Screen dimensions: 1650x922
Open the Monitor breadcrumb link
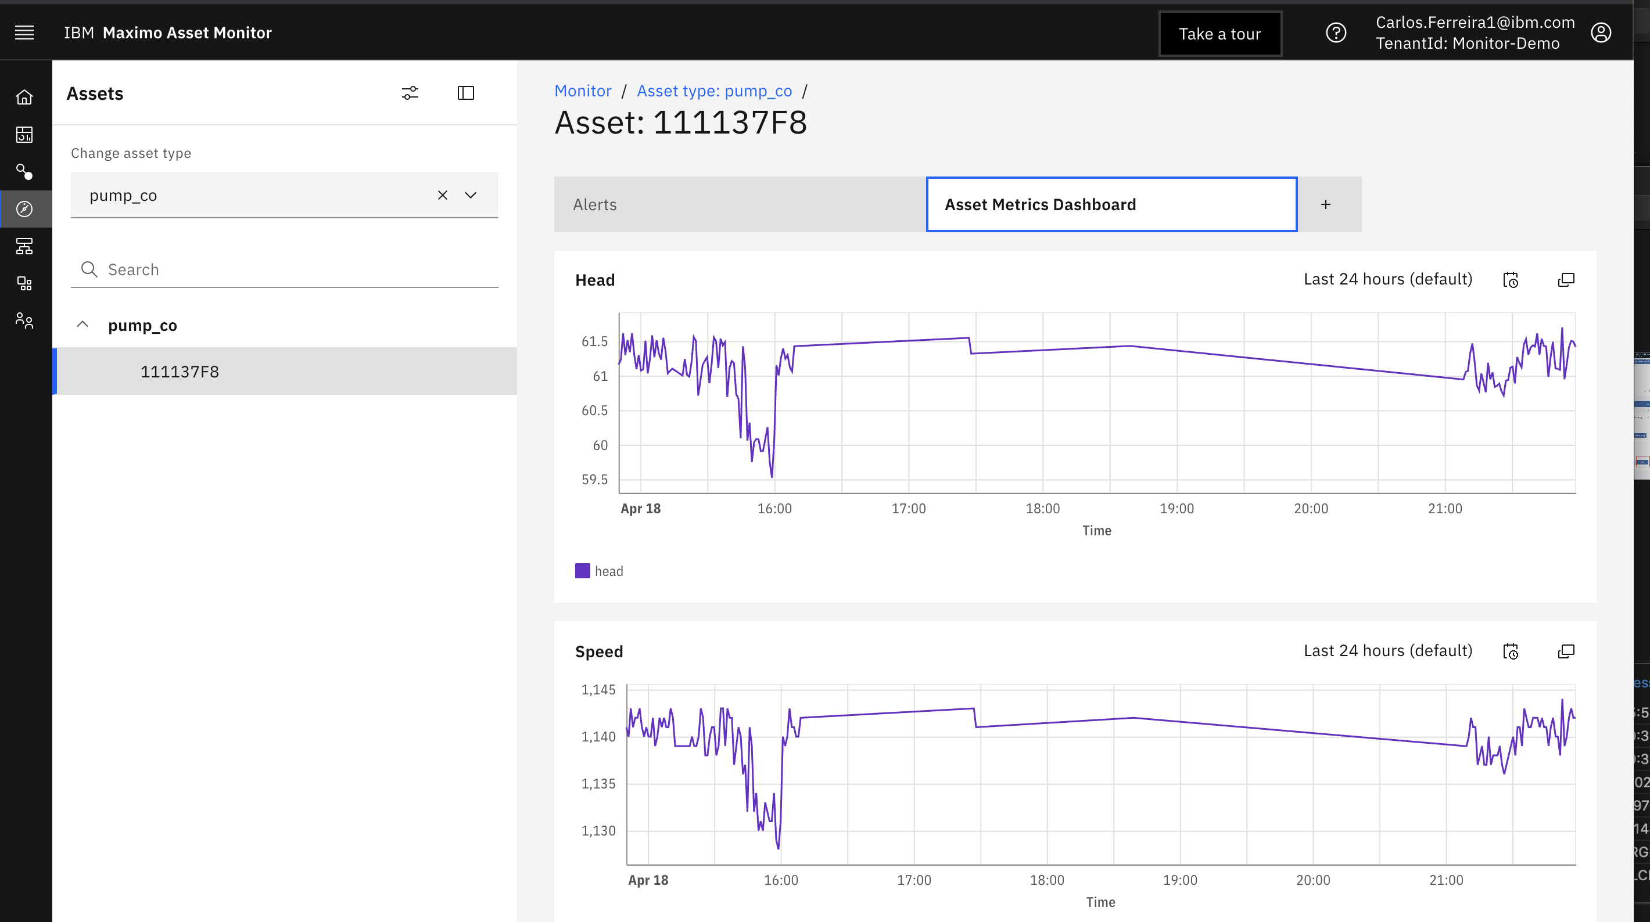coord(583,91)
